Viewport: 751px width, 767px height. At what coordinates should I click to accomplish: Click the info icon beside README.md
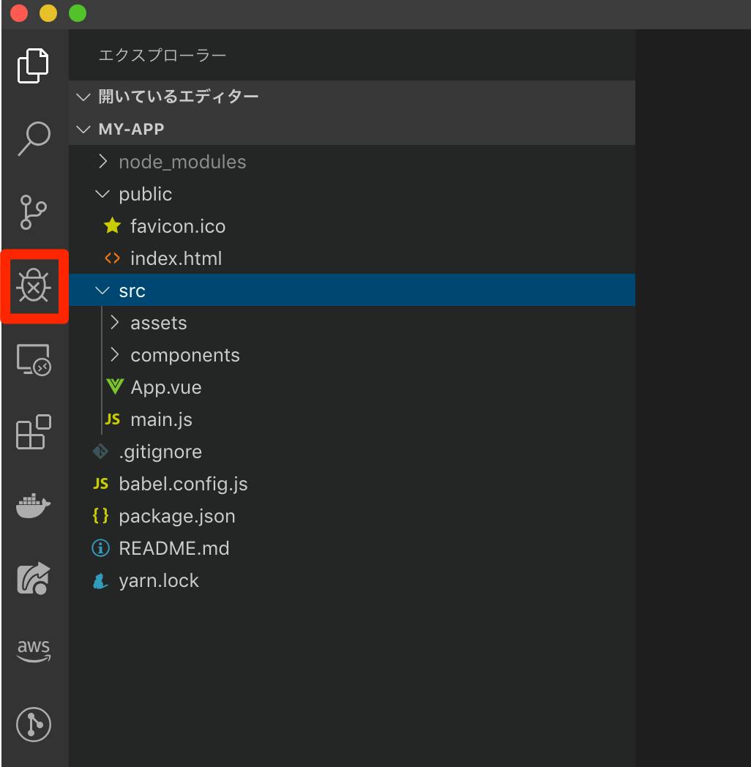[x=101, y=548]
